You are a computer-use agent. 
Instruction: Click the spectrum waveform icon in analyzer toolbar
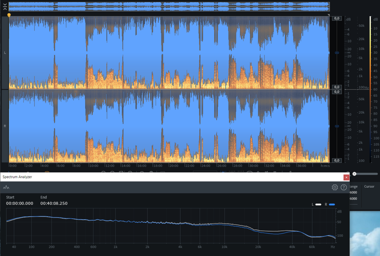(x=6, y=187)
